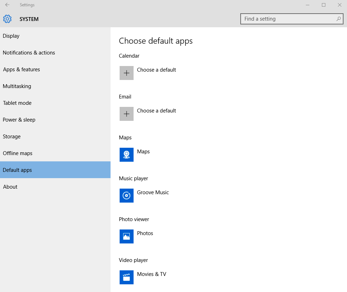Open the Display settings page
347x292 pixels.
click(11, 36)
